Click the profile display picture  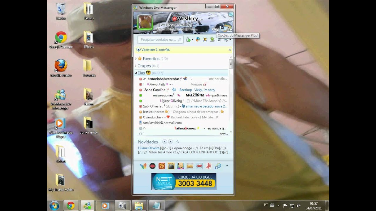tap(145, 22)
